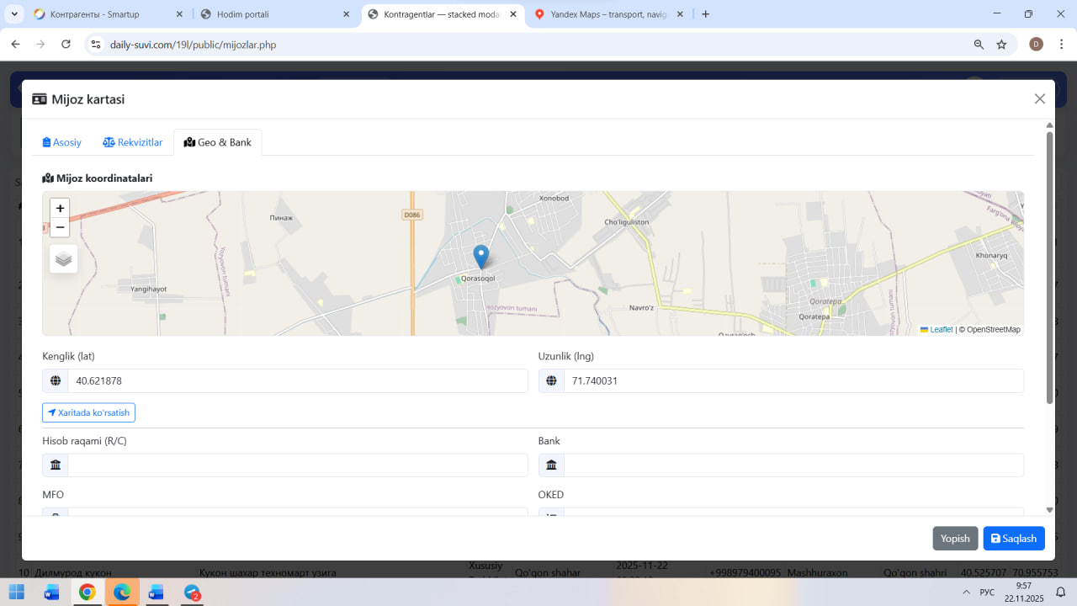The image size is (1077, 606).
Task: Open the Telegram app from the taskbar
Action: pos(192,592)
